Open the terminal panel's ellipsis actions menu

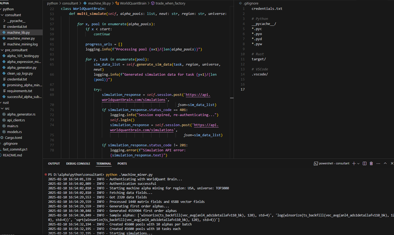(x=378, y=164)
